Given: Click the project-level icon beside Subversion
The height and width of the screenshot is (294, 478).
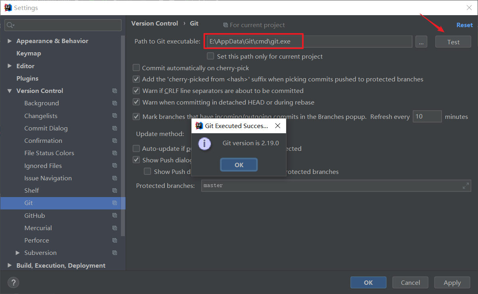Looking at the screenshot, I should pos(115,253).
